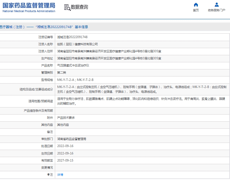The width and height of the screenshot is (230, 181).
Task: Click the 注册人名称 field label
Action: tap(45, 44)
